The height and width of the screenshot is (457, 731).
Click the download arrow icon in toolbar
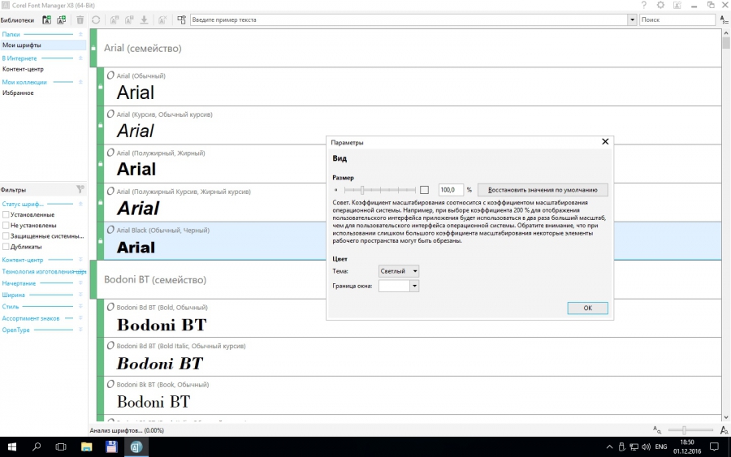[x=144, y=19]
